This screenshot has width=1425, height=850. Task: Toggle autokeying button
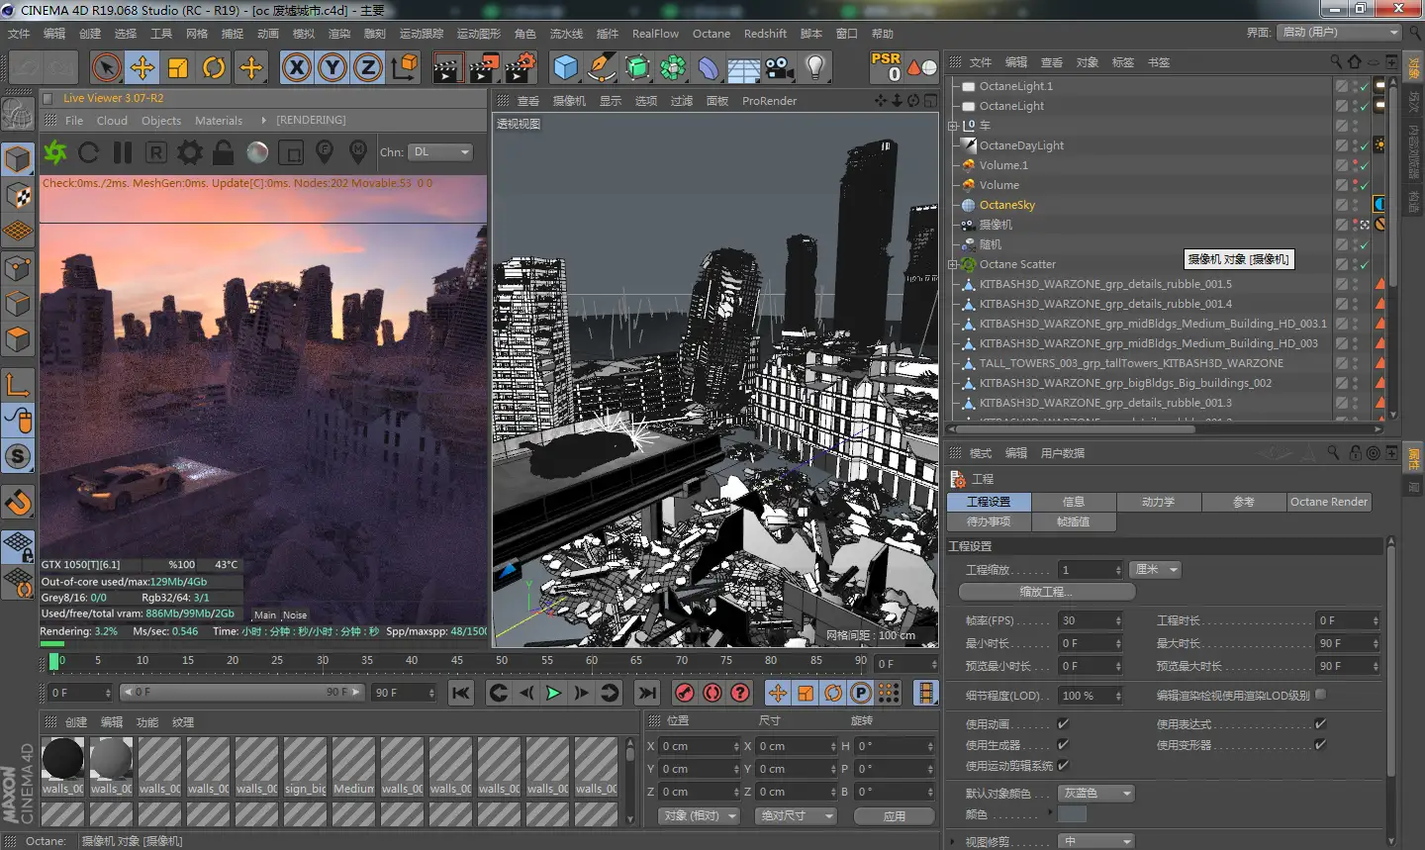pos(712,694)
